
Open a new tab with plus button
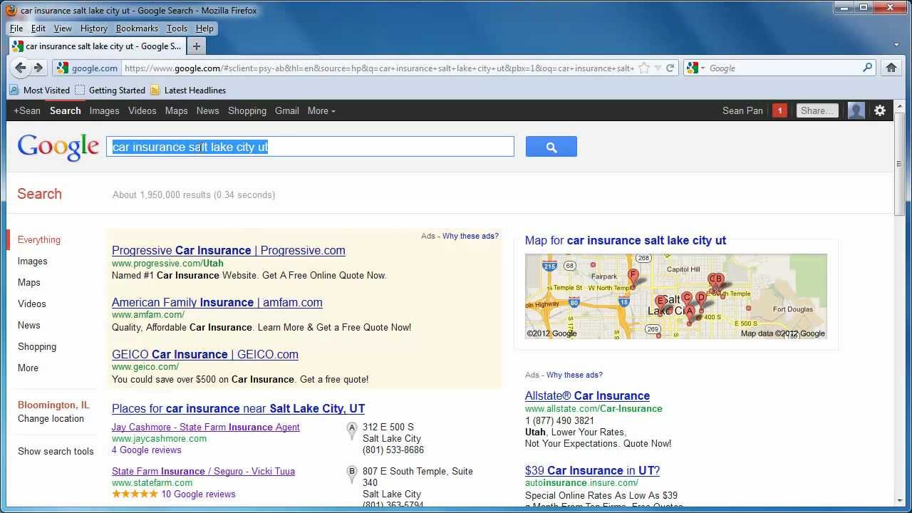[x=196, y=46]
